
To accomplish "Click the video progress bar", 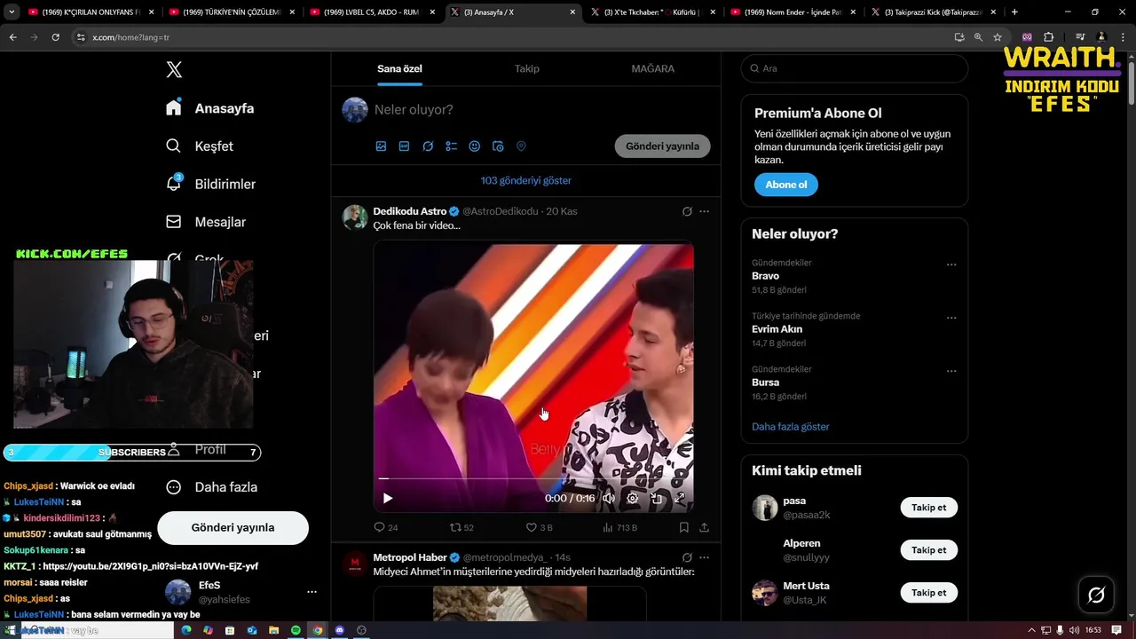I will (533, 478).
